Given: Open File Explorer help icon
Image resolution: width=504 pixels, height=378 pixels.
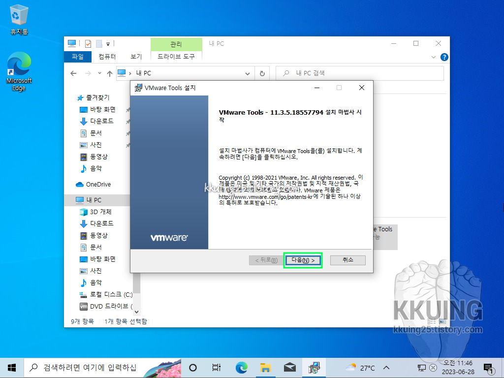Looking at the screenshot, I should (444, 57).
